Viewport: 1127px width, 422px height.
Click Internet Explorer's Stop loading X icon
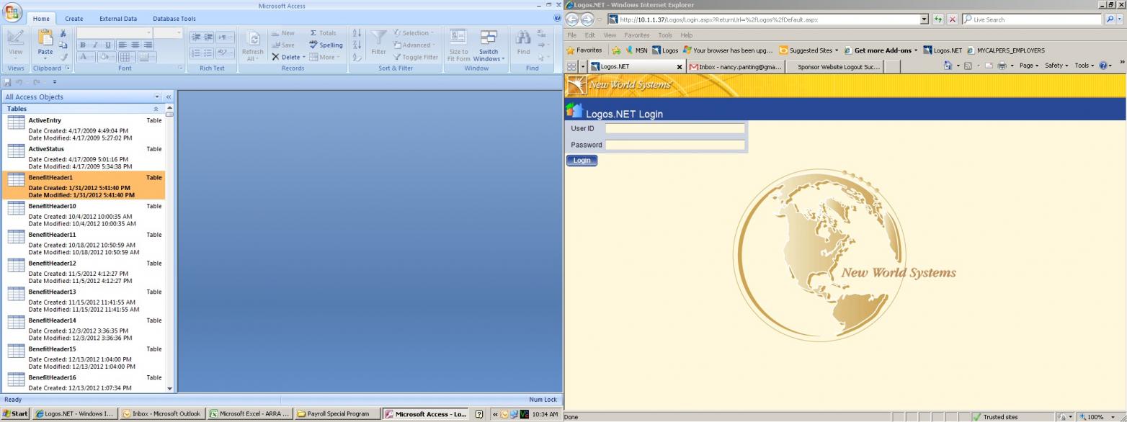952,19
